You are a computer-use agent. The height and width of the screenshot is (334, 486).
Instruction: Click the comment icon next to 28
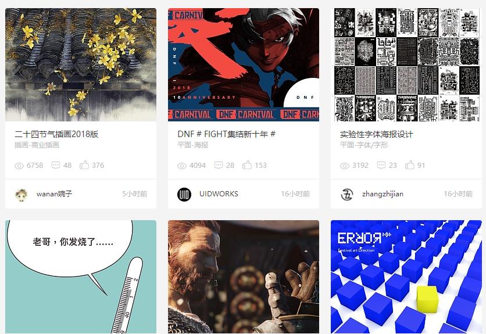tap(219, 165)
